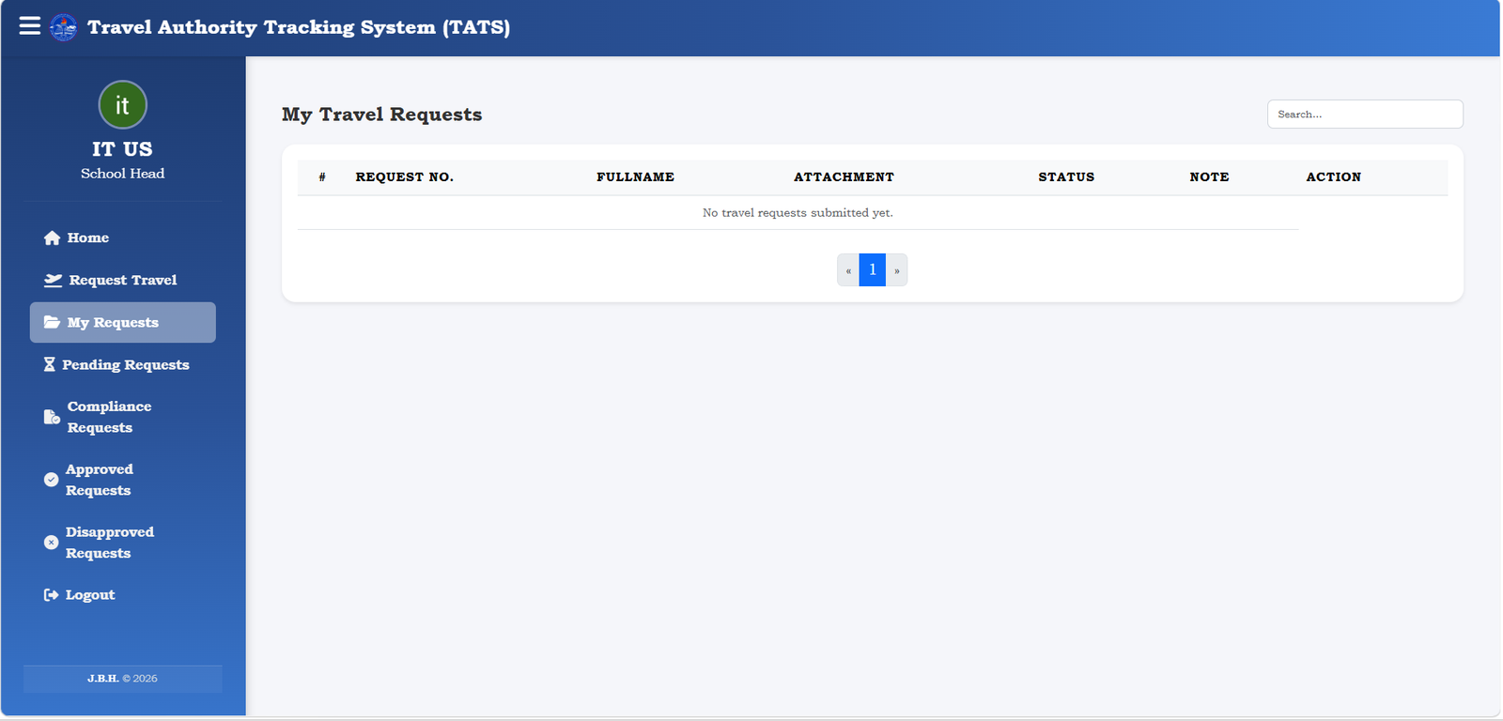This screenshot has height=721, width=1503.
Task: Click the REQUEST NO. column header
Action: click(x=405, y=177)
